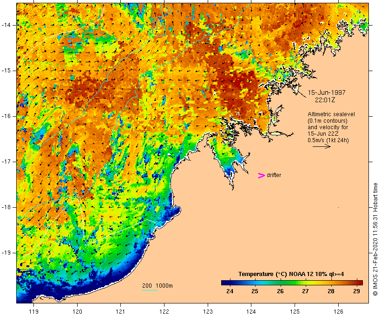The image size is (381, 316).
Task: Click the colorbar tick label 28
Action: [x=331, y=291]
